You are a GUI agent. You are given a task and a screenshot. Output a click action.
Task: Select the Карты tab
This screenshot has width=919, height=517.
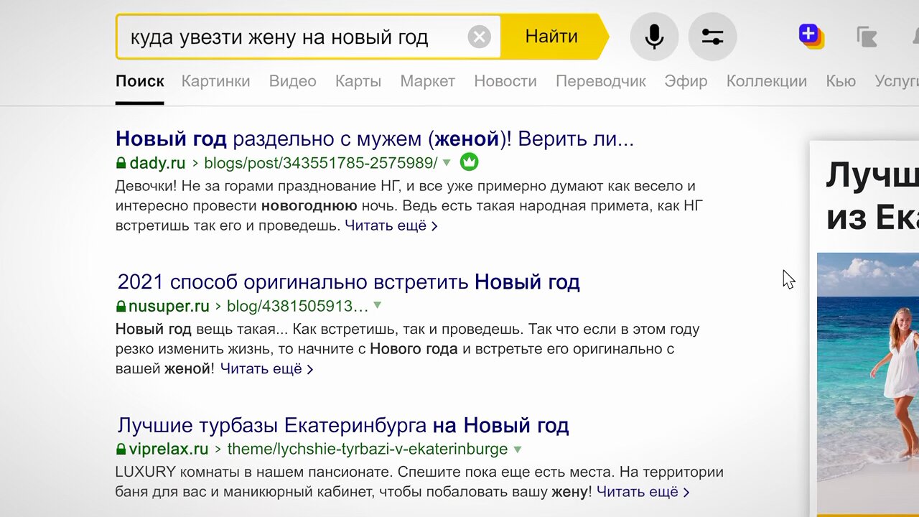[358, 81]
